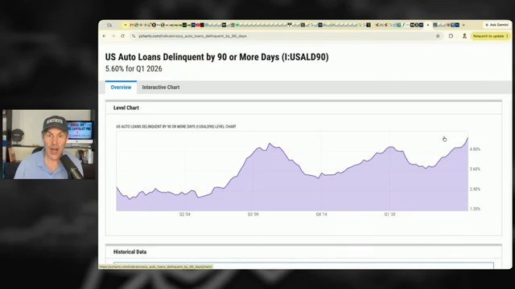The width and height of the screenshot is (515, 289).
Task: Click the browser forward arrow
Action: pos(113,36)
